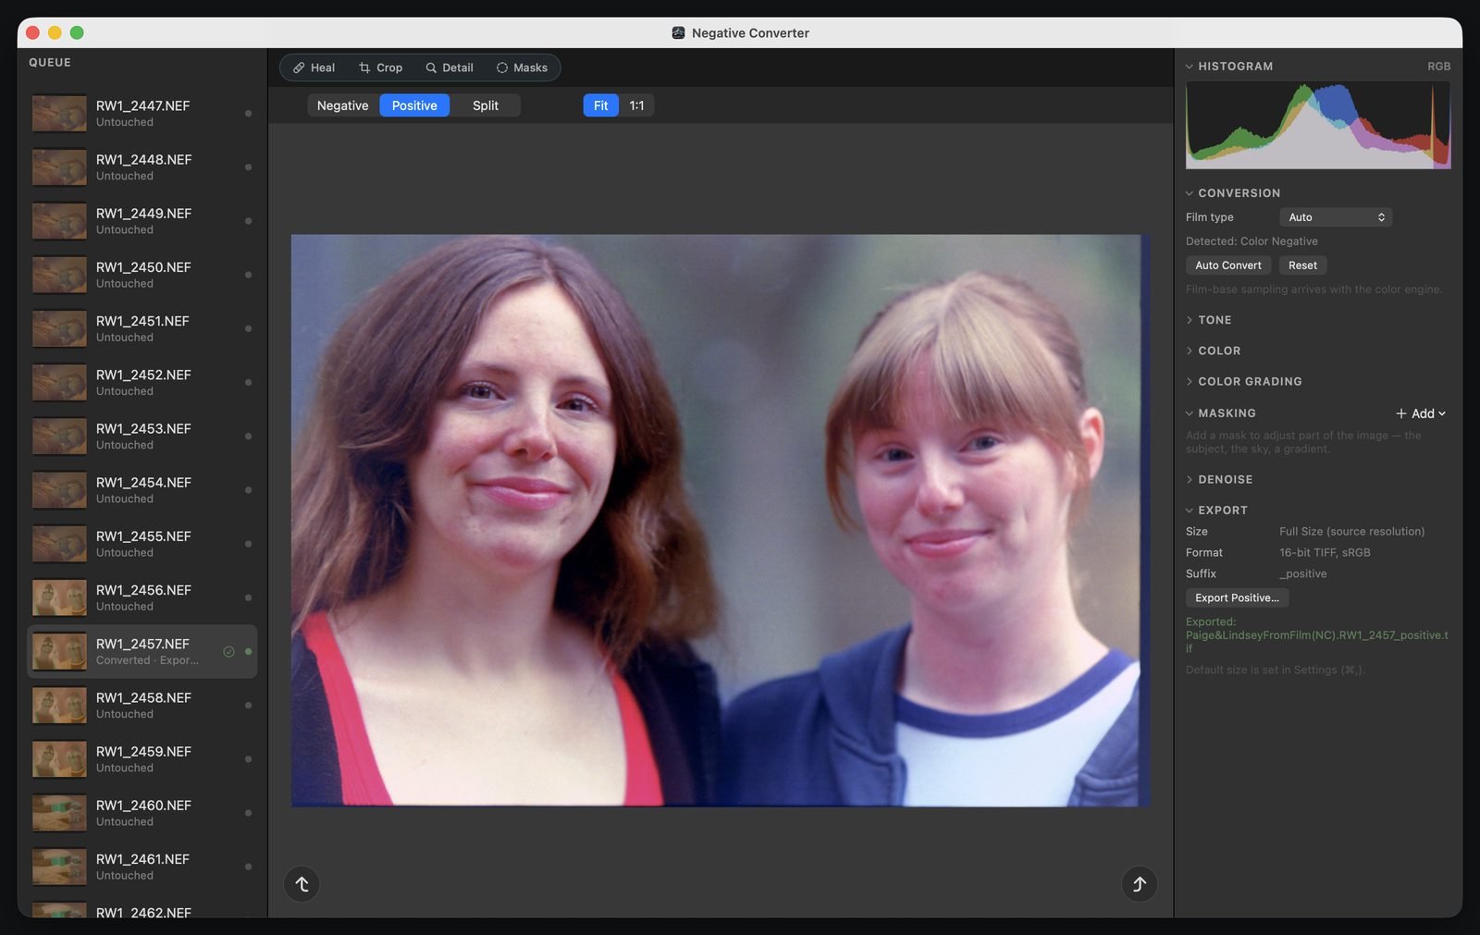Click the RW1_2455.NEF file name
Screen dimensions: 1480x935
[143, 536]
